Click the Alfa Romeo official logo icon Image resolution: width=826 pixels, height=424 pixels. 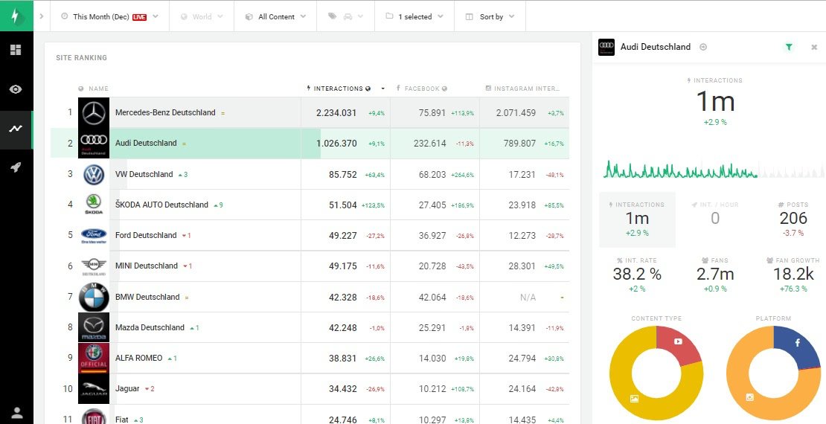point(94,358)
